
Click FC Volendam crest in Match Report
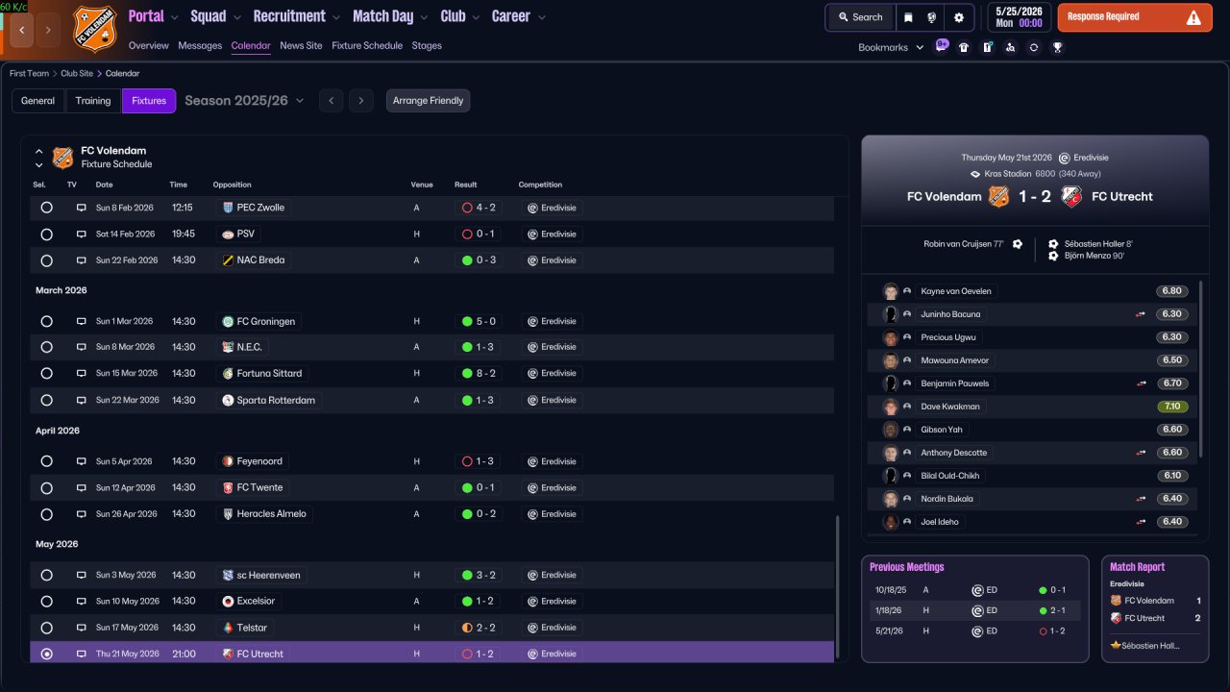1116,601
